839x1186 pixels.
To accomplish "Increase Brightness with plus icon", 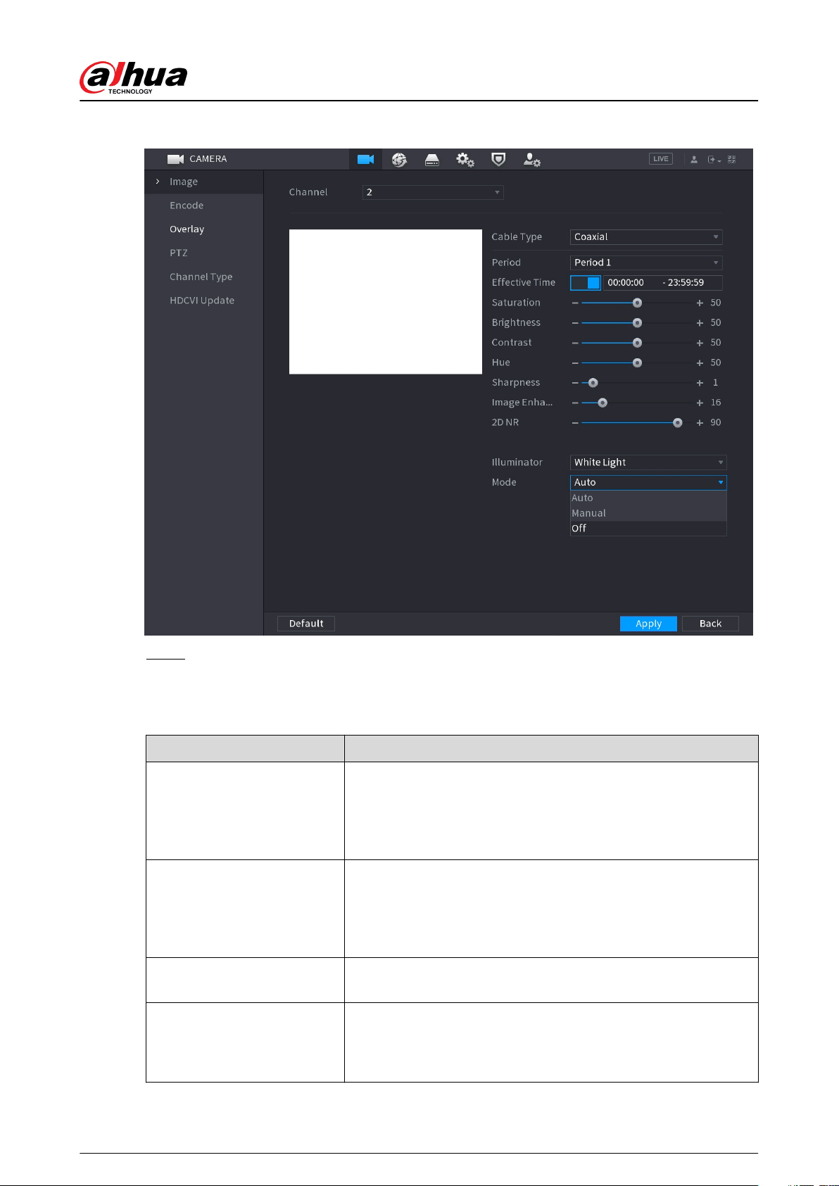I will tap(700, 323).
